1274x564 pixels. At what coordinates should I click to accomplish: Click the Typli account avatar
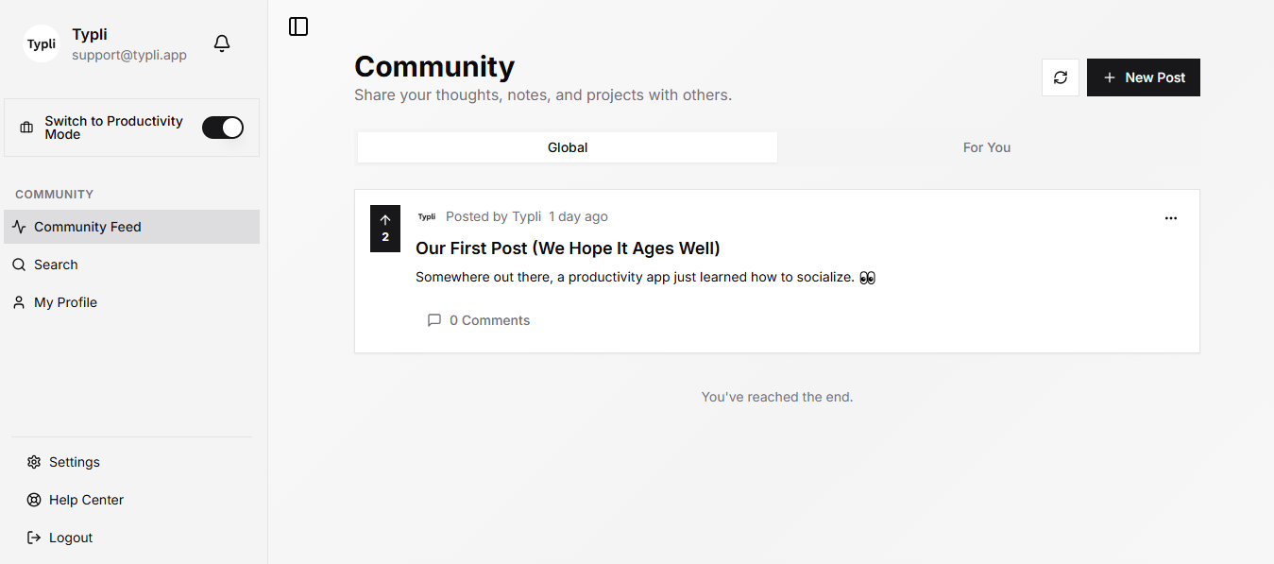42,43
